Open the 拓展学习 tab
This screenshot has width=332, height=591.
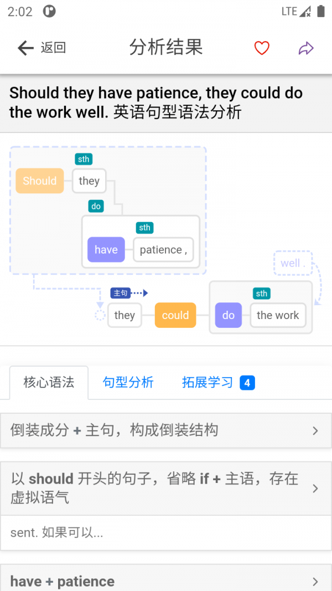tap(207, 383)
